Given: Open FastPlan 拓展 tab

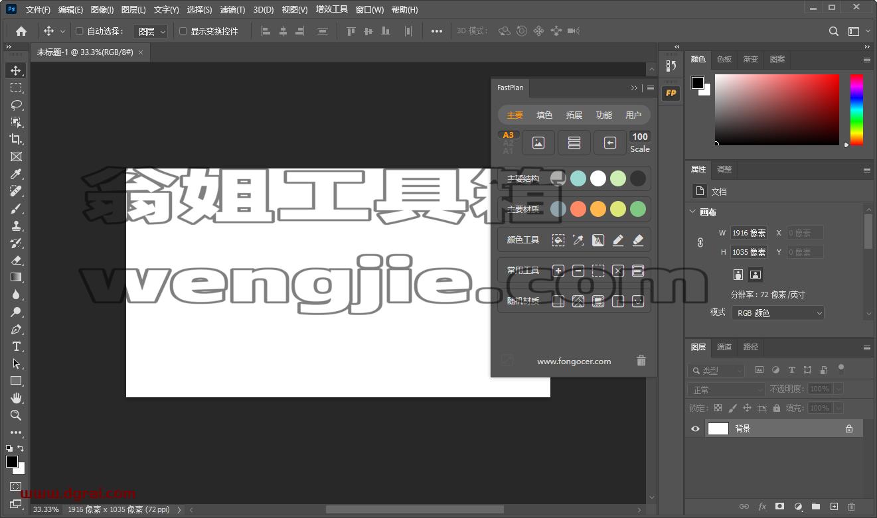Looking at the screenshot, I should pos(574,115).
